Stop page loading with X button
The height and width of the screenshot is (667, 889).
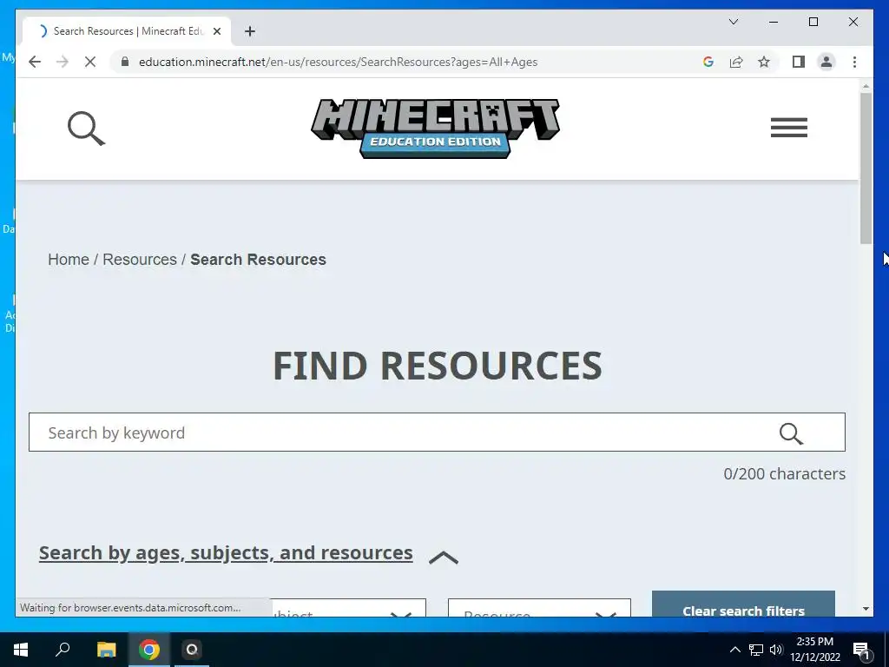coord(90,62)
